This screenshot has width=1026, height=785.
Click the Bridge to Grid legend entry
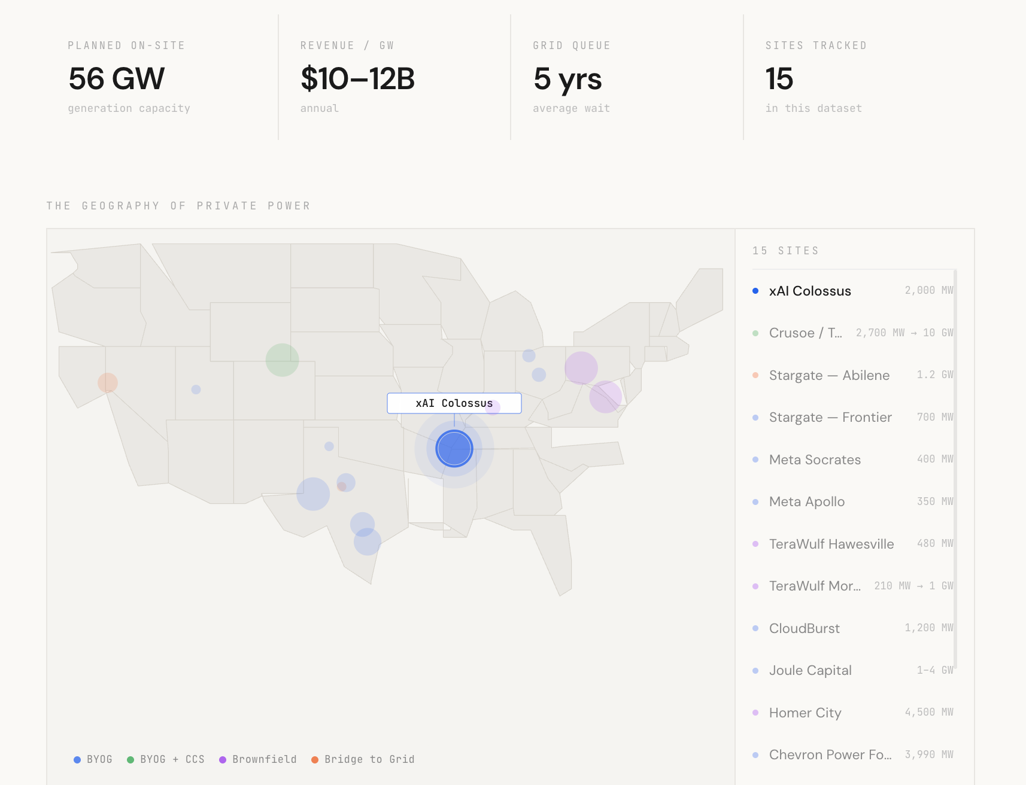[x=363, y=759]
